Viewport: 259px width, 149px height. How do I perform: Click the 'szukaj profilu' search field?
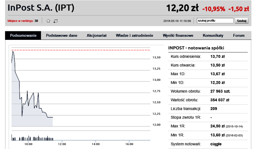pos(215,21)
